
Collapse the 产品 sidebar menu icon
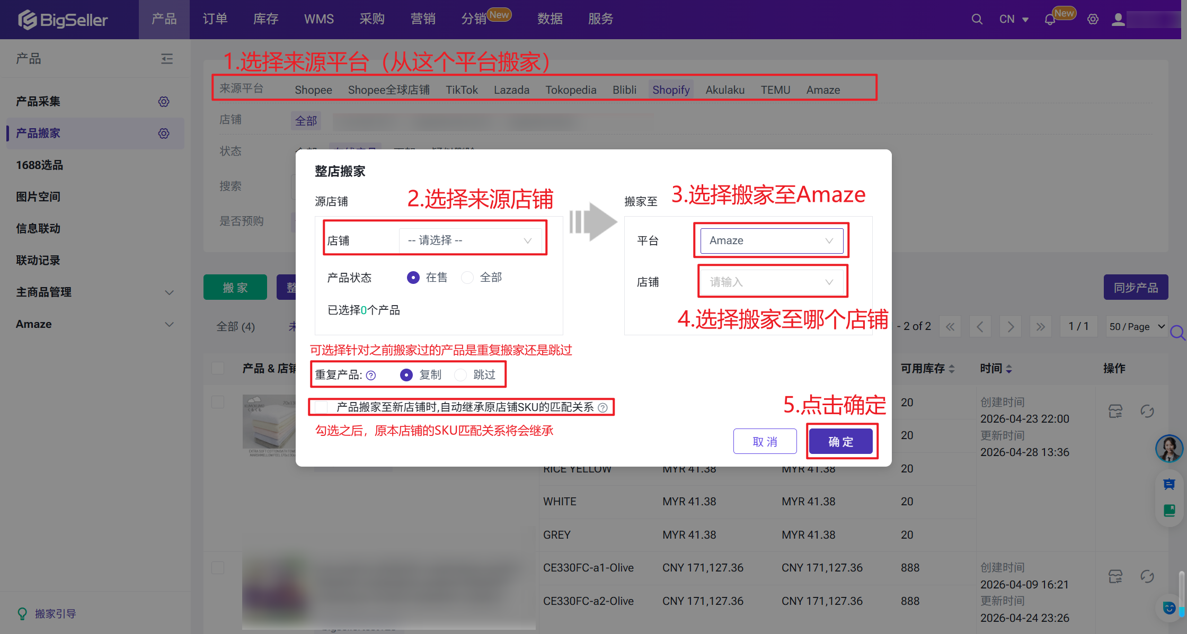pyautogui.click(x=167, y=59)
